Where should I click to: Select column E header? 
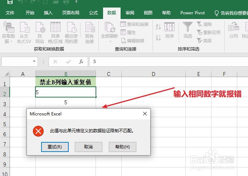coord(198,74)
